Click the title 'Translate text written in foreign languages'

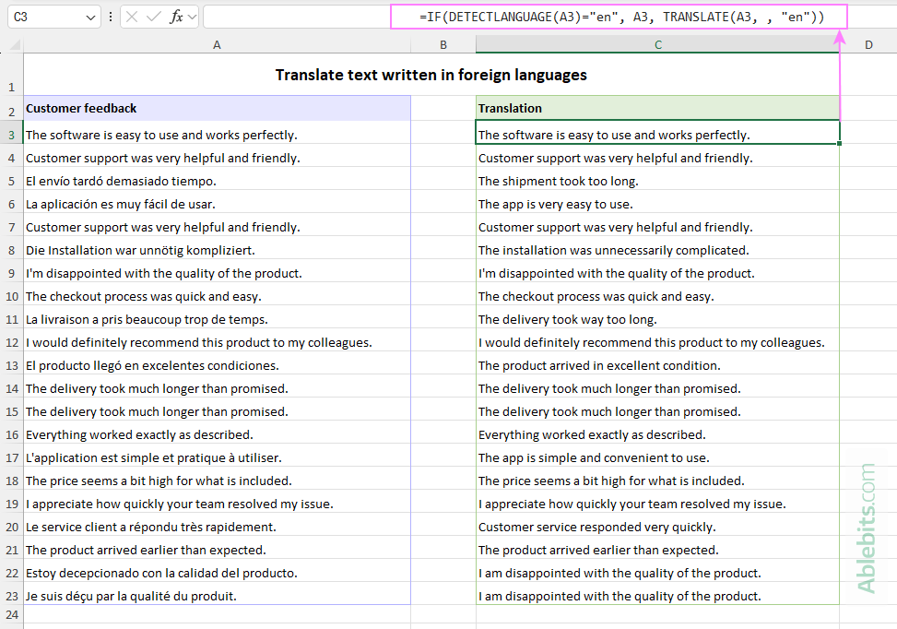pos(431,75)
